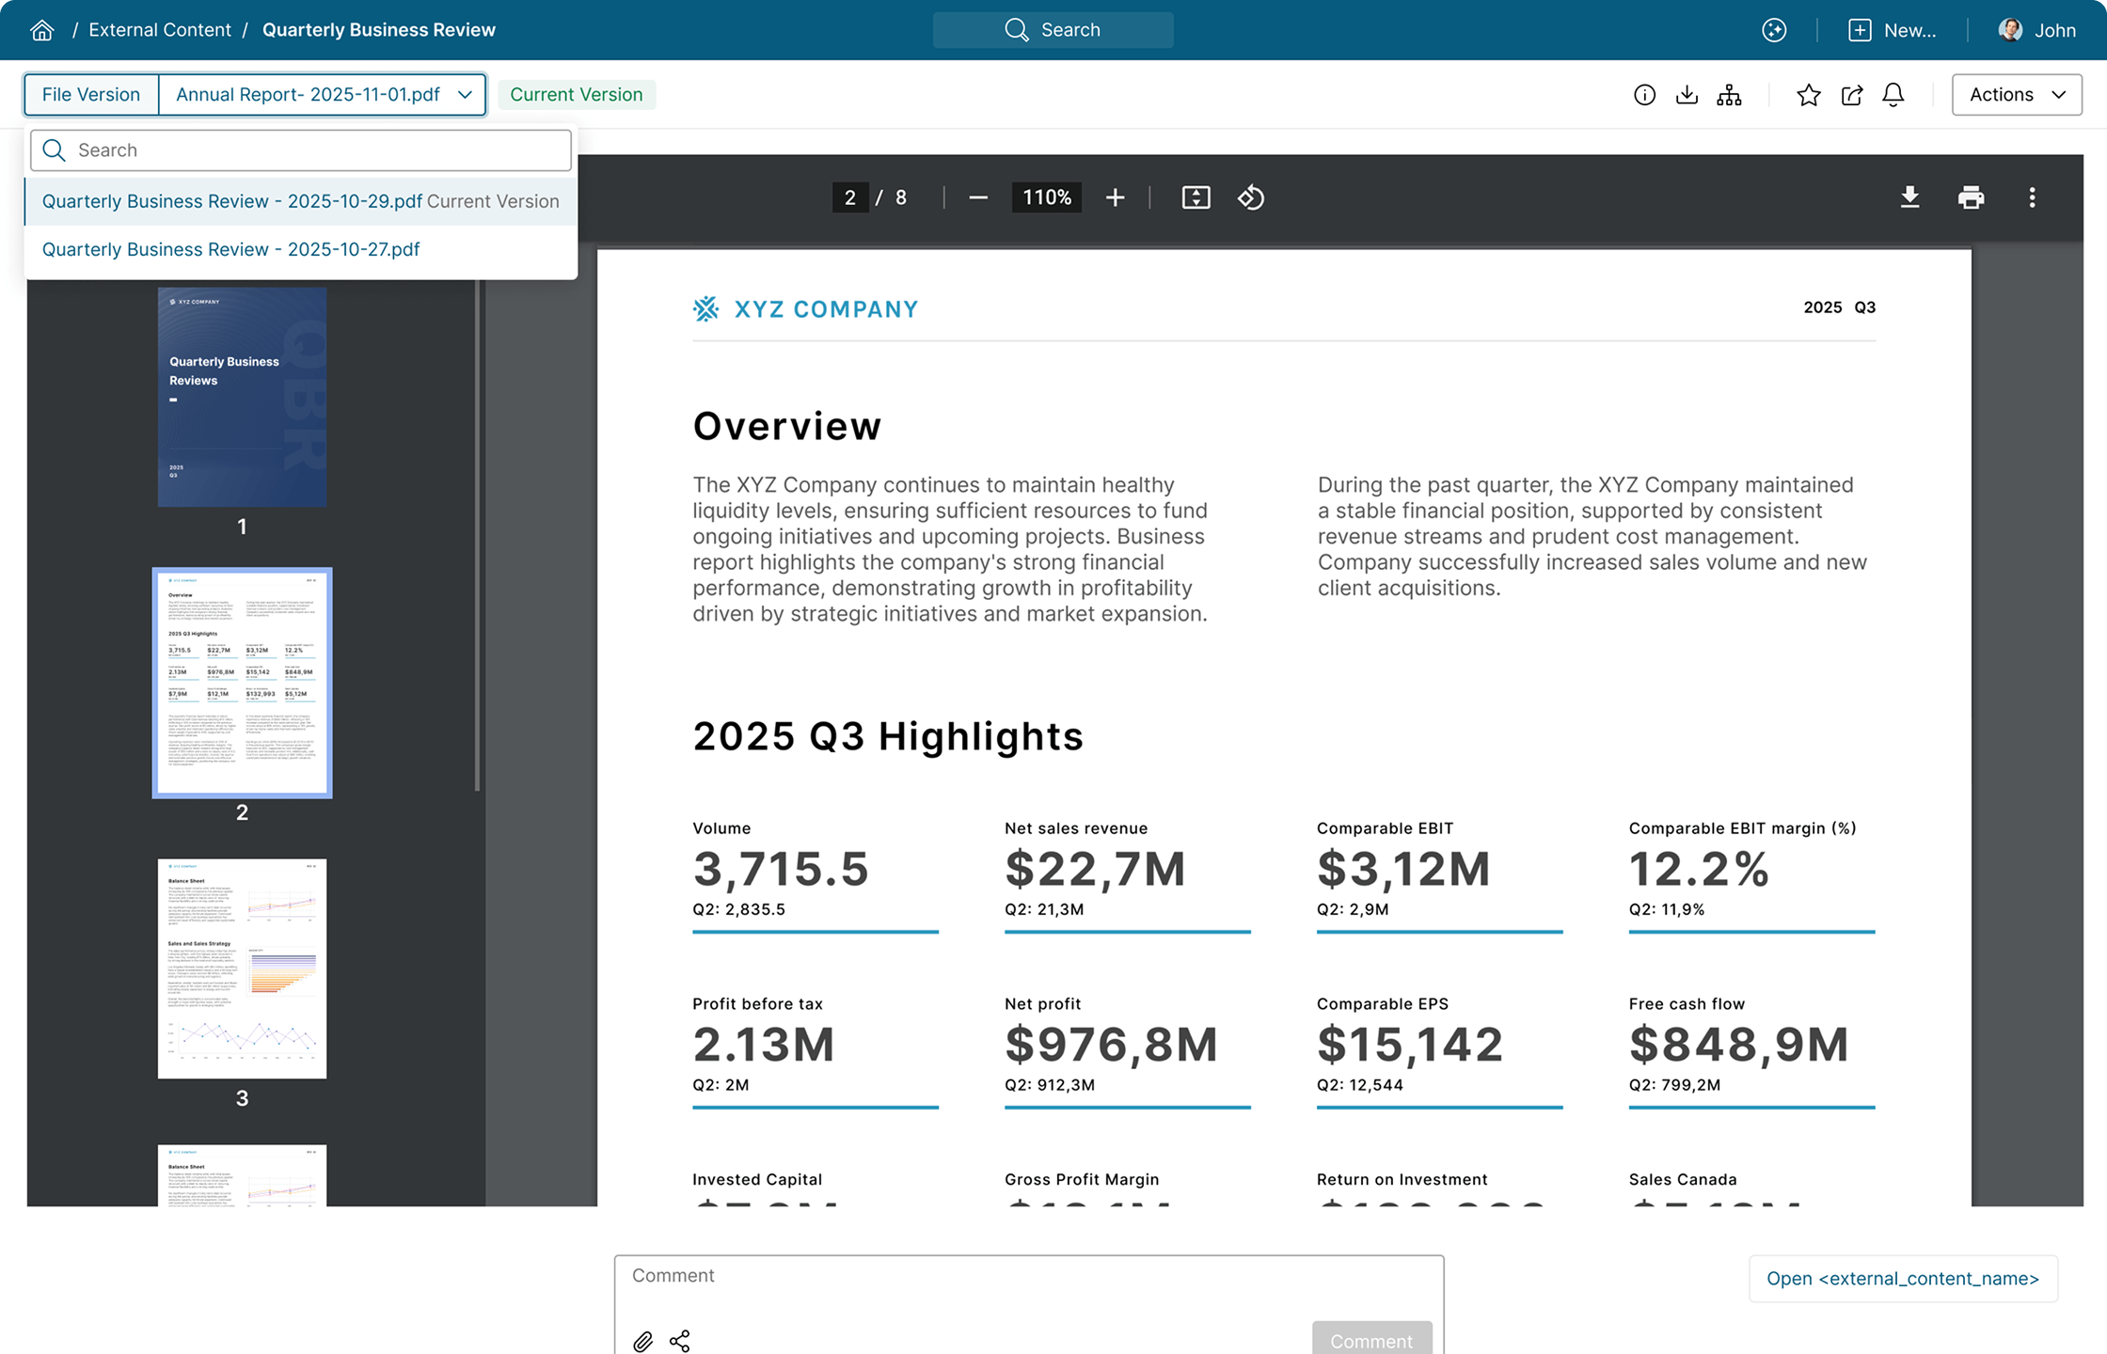
Task: Print the PDF from the viewer toolbar
Action: [1972, 197]
